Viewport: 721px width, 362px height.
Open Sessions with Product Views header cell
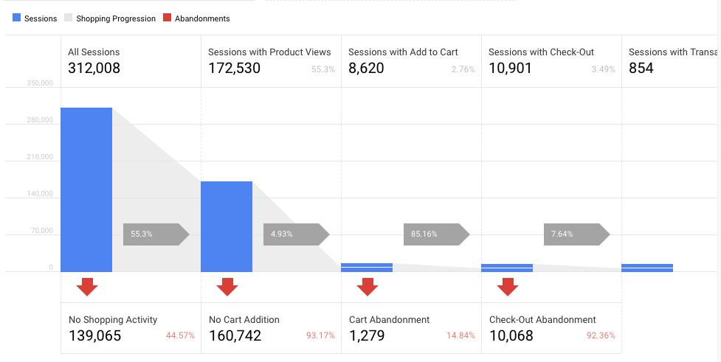tap(271, 61)
